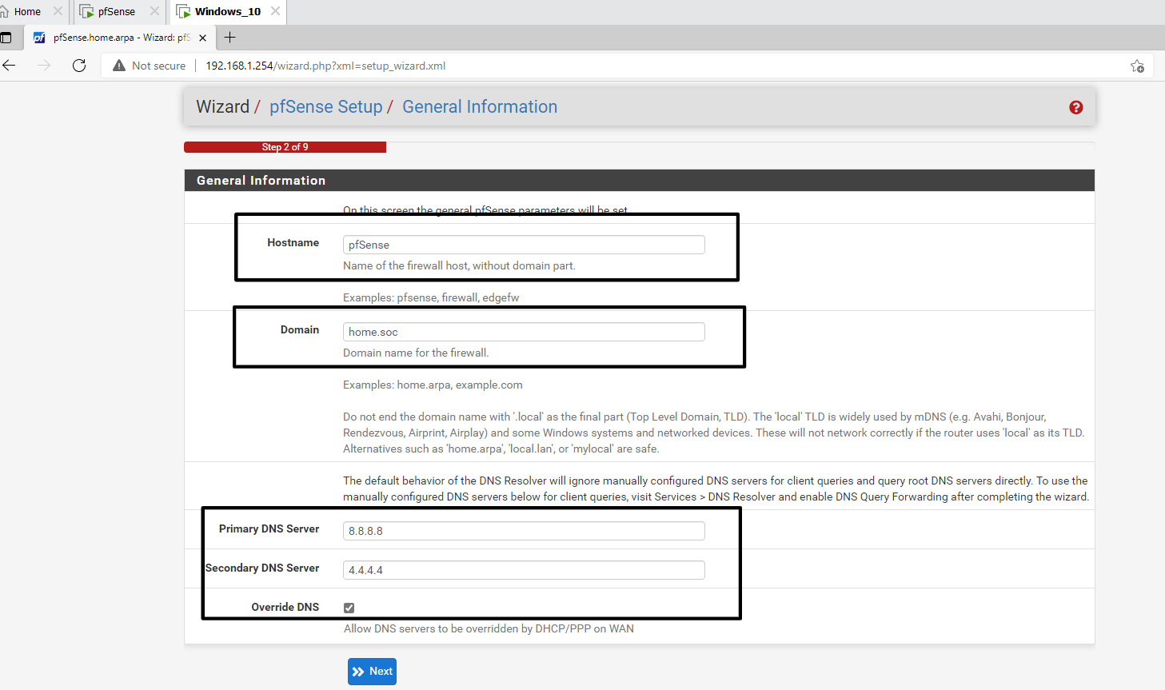Close the pfSense.home.arpa browser tab
The height and width of the screenshot is (690, 1165).
[x=202, y=38]
